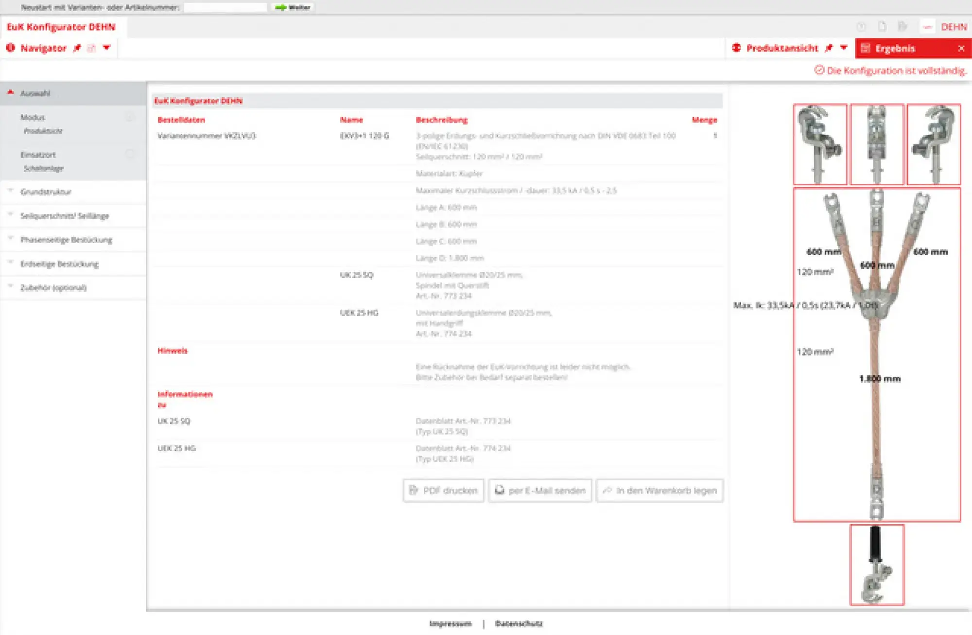Click the PDF drucken button

pyautogui.click(x=443, y=491)
